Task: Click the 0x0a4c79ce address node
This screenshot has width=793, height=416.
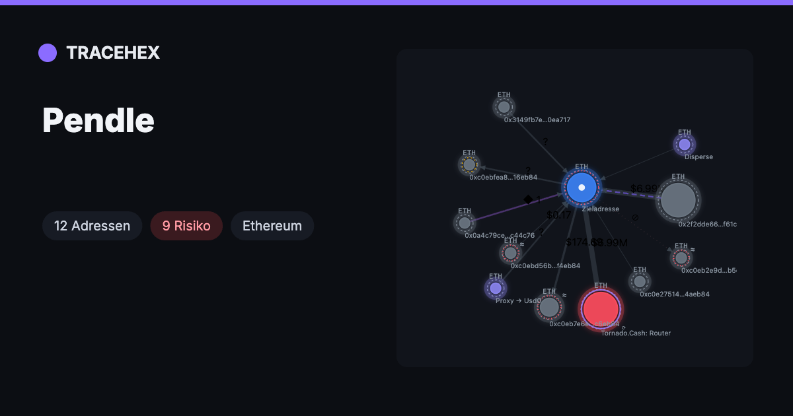Action: point(465,223)
